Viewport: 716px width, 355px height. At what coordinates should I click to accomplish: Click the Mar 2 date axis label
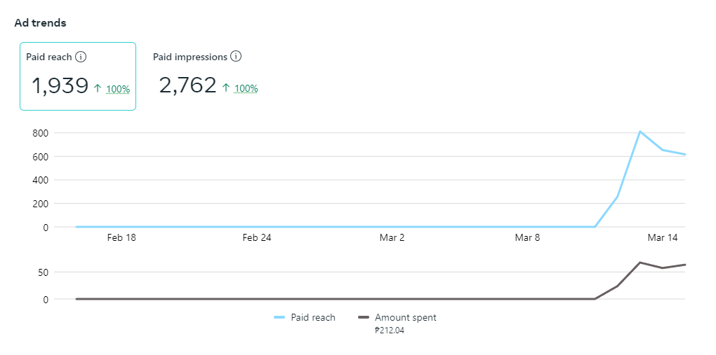pyautogui.click(x=392, y=238)
